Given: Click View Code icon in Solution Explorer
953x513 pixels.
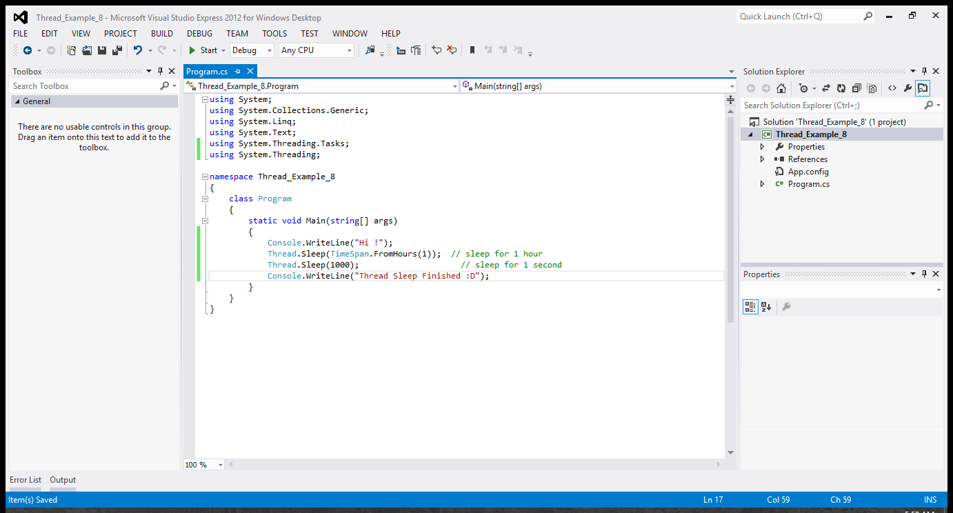Looking at the screenshot, I should 892,88.
